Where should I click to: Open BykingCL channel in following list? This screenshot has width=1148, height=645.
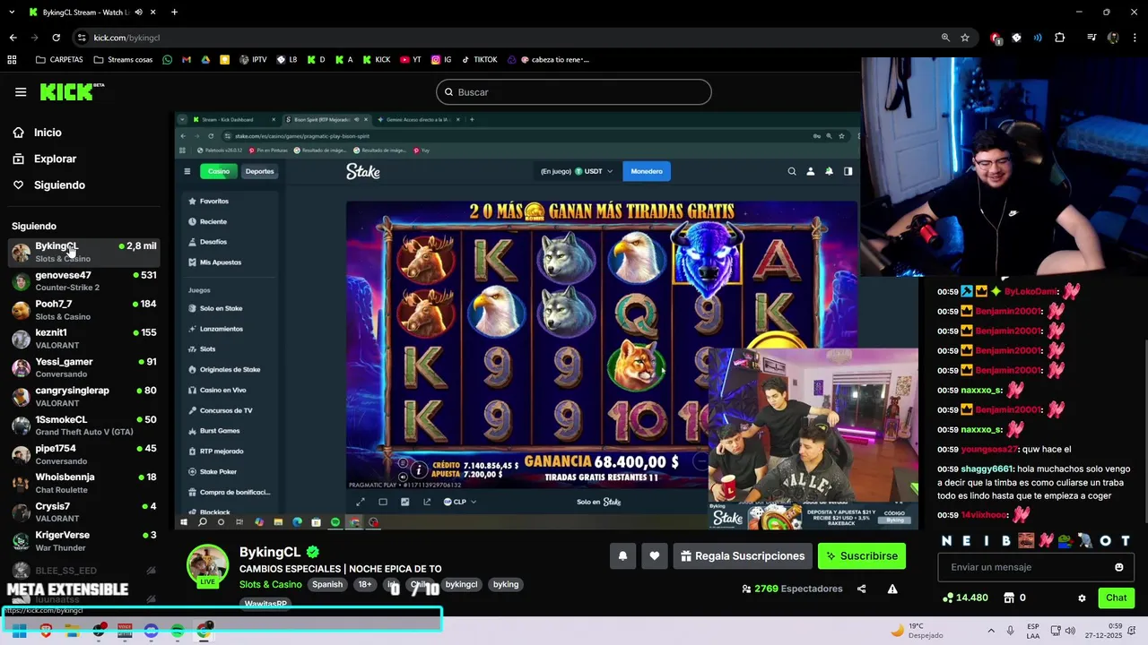click(x=84, y=252)
